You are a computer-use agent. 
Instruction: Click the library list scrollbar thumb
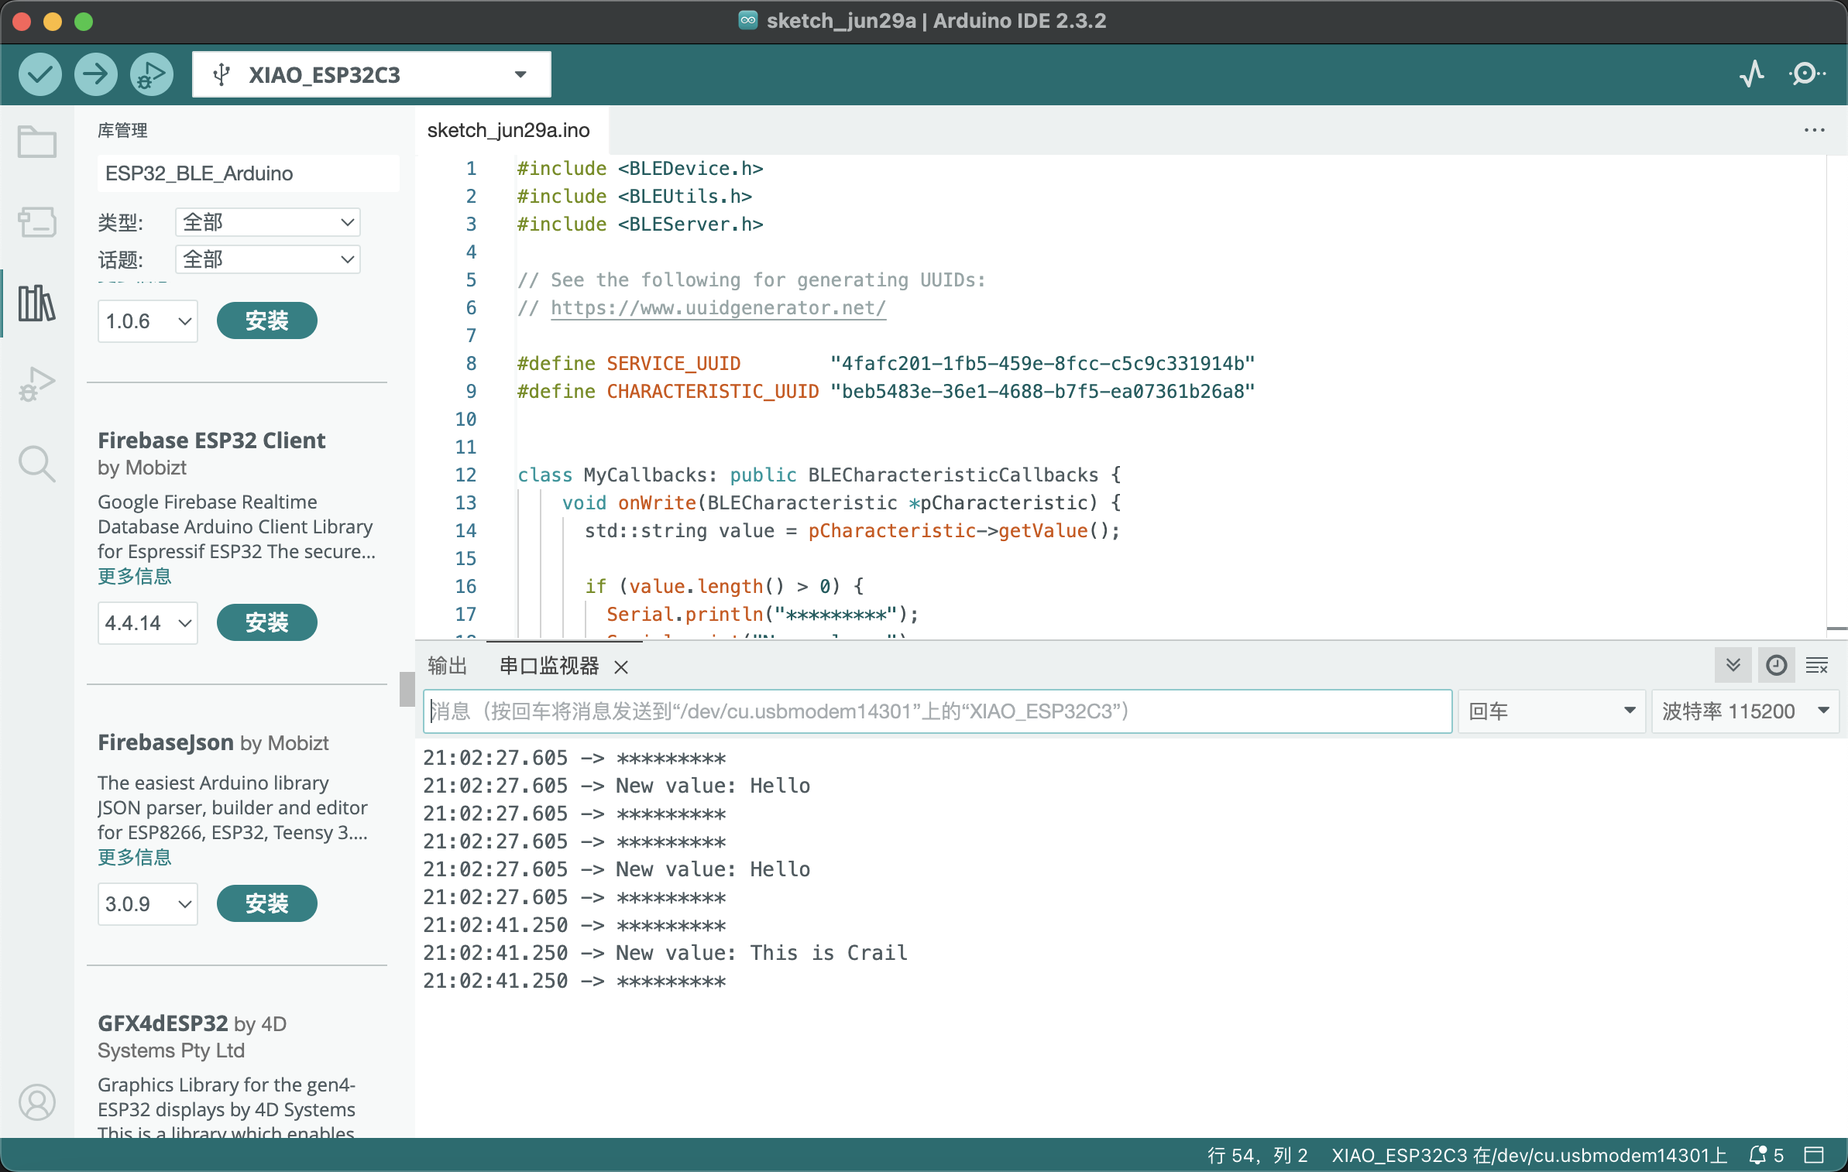coord(407,689)
